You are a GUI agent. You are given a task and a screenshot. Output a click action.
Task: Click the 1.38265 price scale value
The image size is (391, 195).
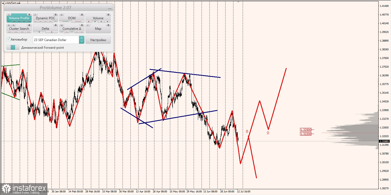click(x=384, y=49)
